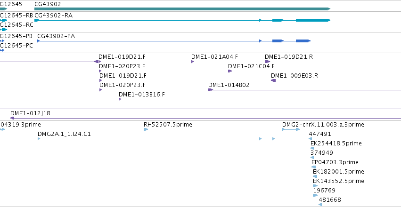Click the 374949 feature
The width and height of the screenshot is (401, 207).
pos(312,158)
